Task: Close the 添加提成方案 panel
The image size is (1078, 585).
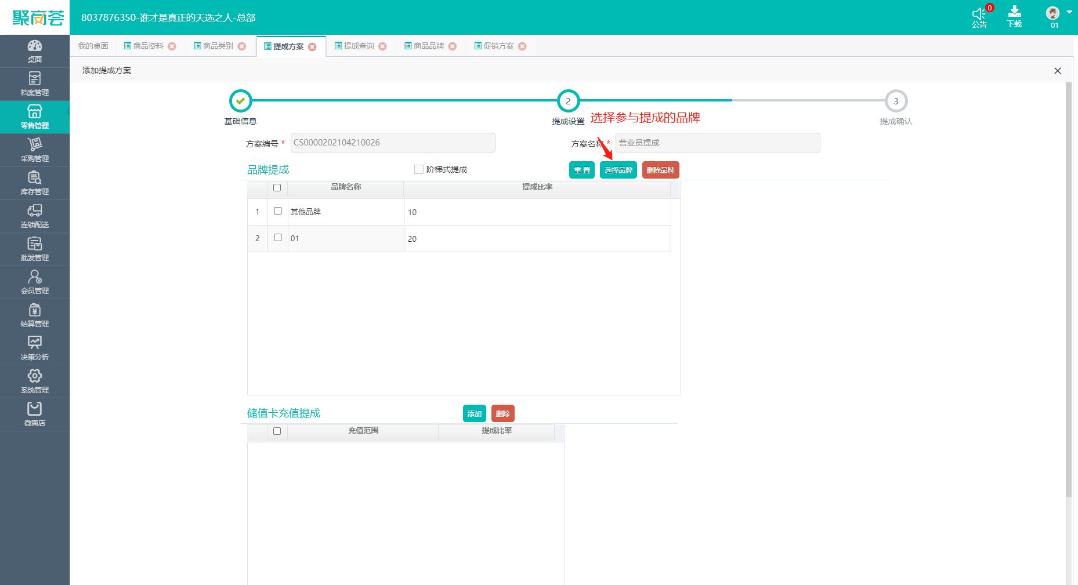Action: click(1057, 71)
